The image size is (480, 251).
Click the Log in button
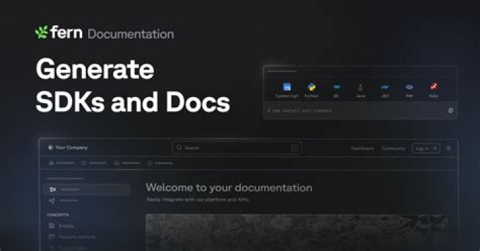click(x=426, y=148)
